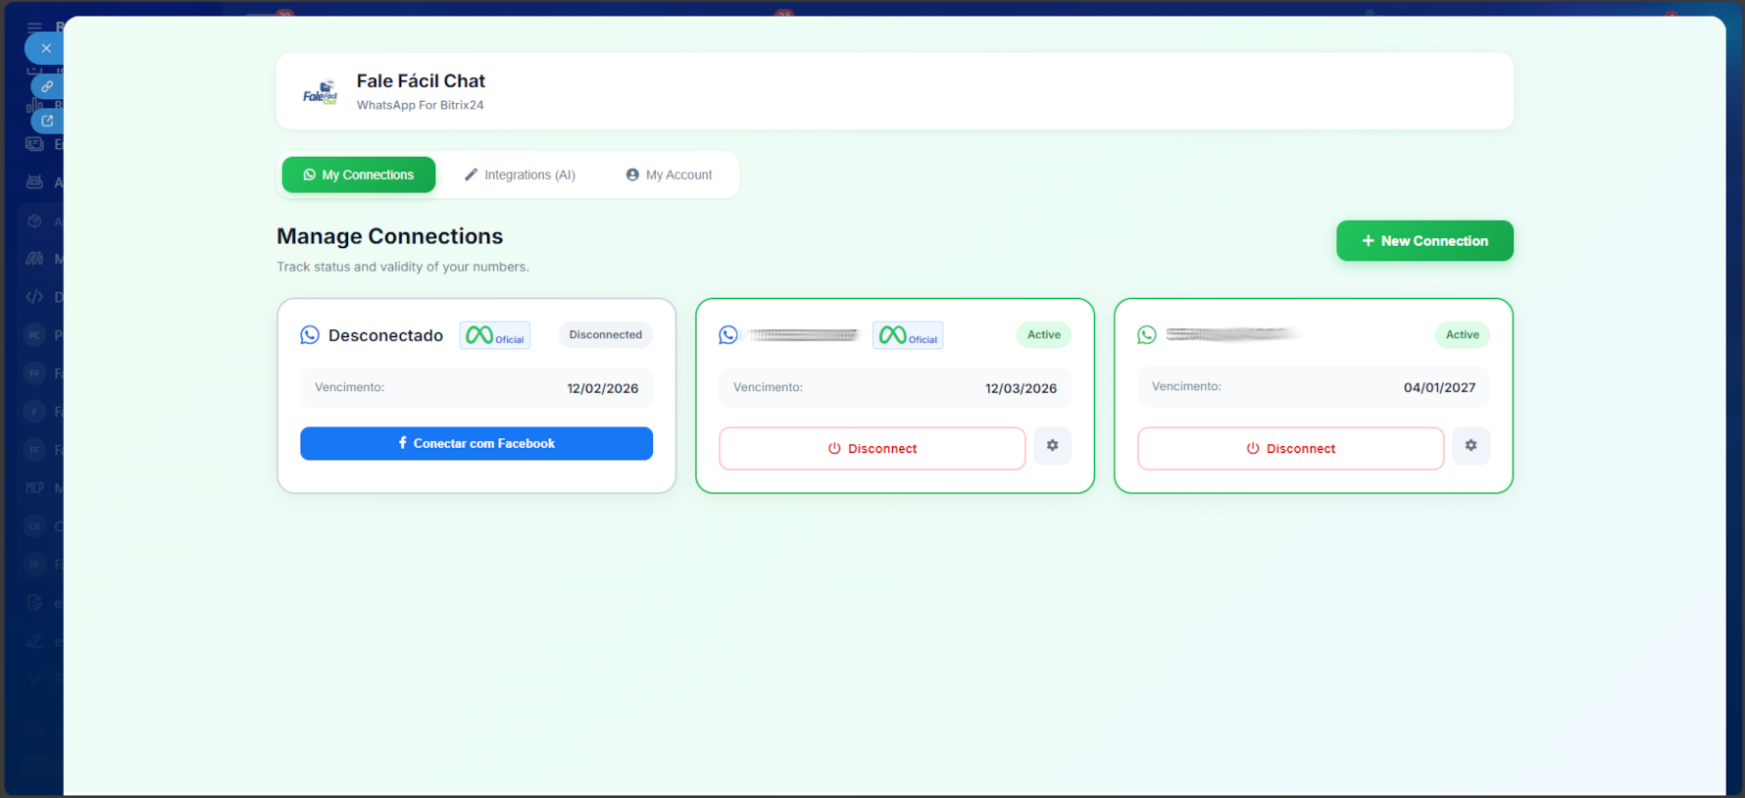Toggle the hamburger menu in the sidebar
Screen dimensions: 1745x798
point(34,26)
